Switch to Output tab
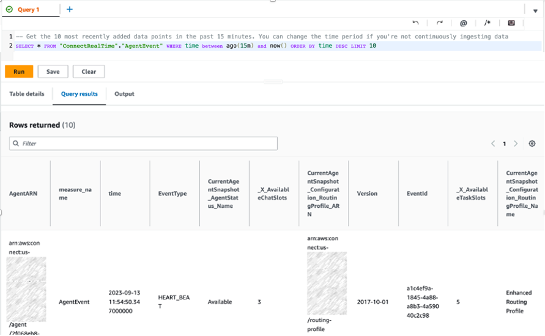545x336 pixels. click(124, 93)
